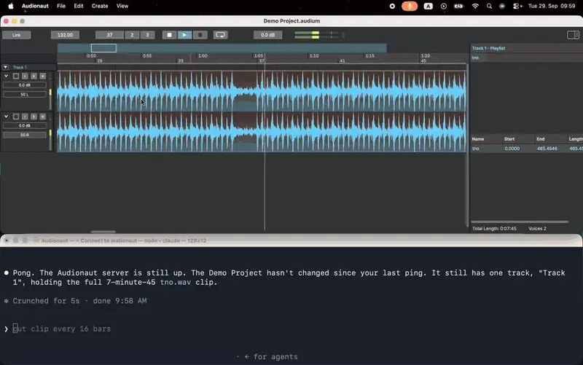Open the File menu

click(61, 6)
